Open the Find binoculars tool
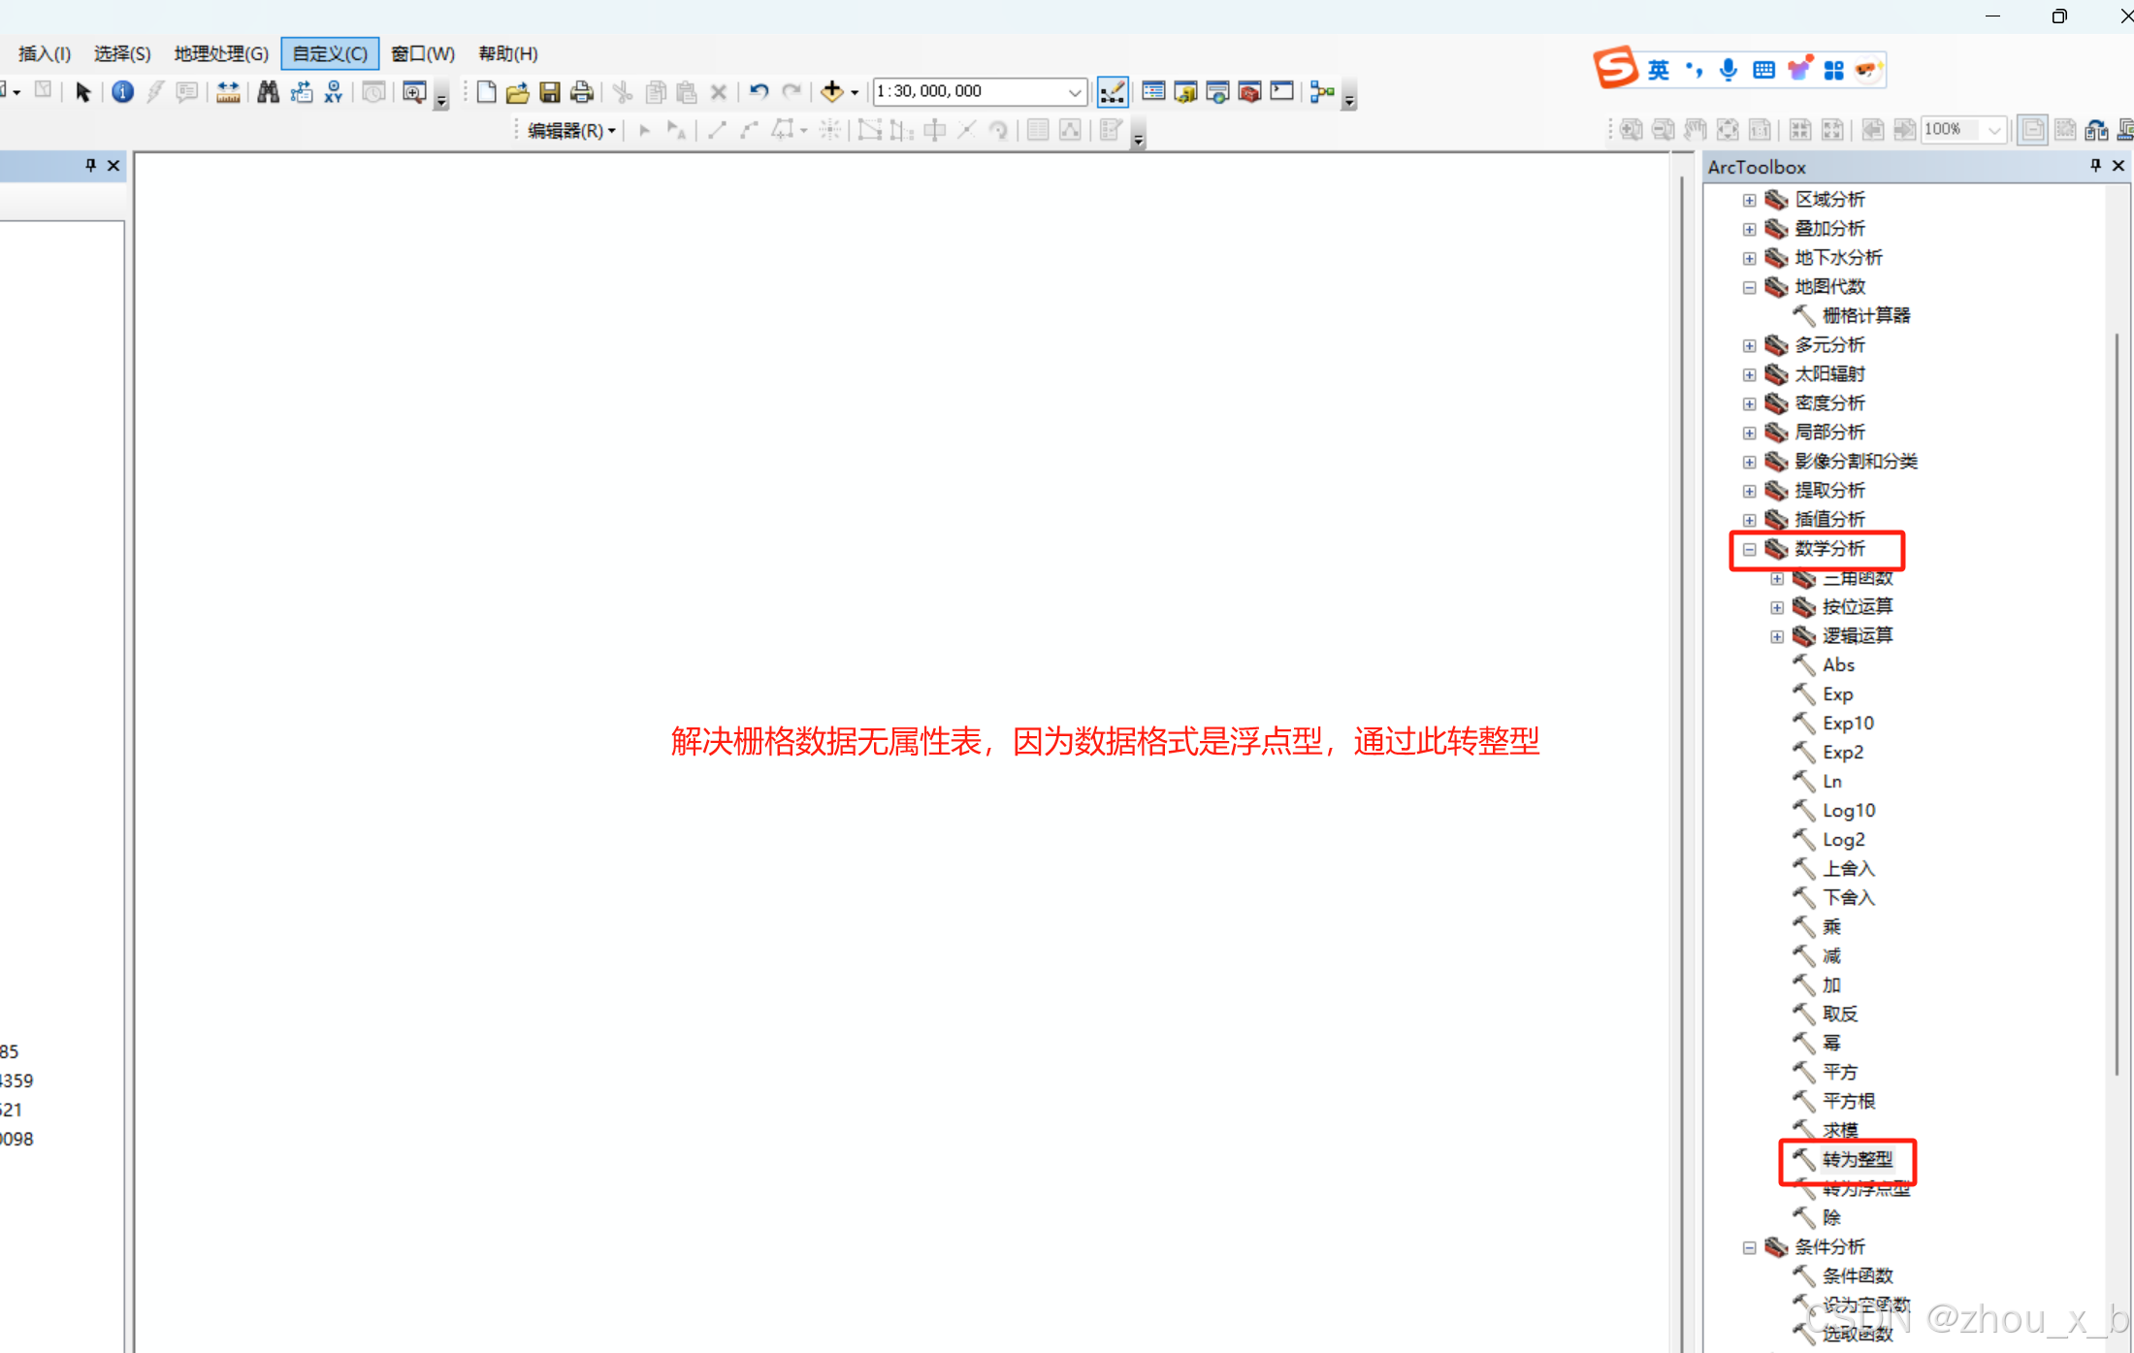The width and height of the screenshot is (2134, 1353). click(x=268, y=92)
